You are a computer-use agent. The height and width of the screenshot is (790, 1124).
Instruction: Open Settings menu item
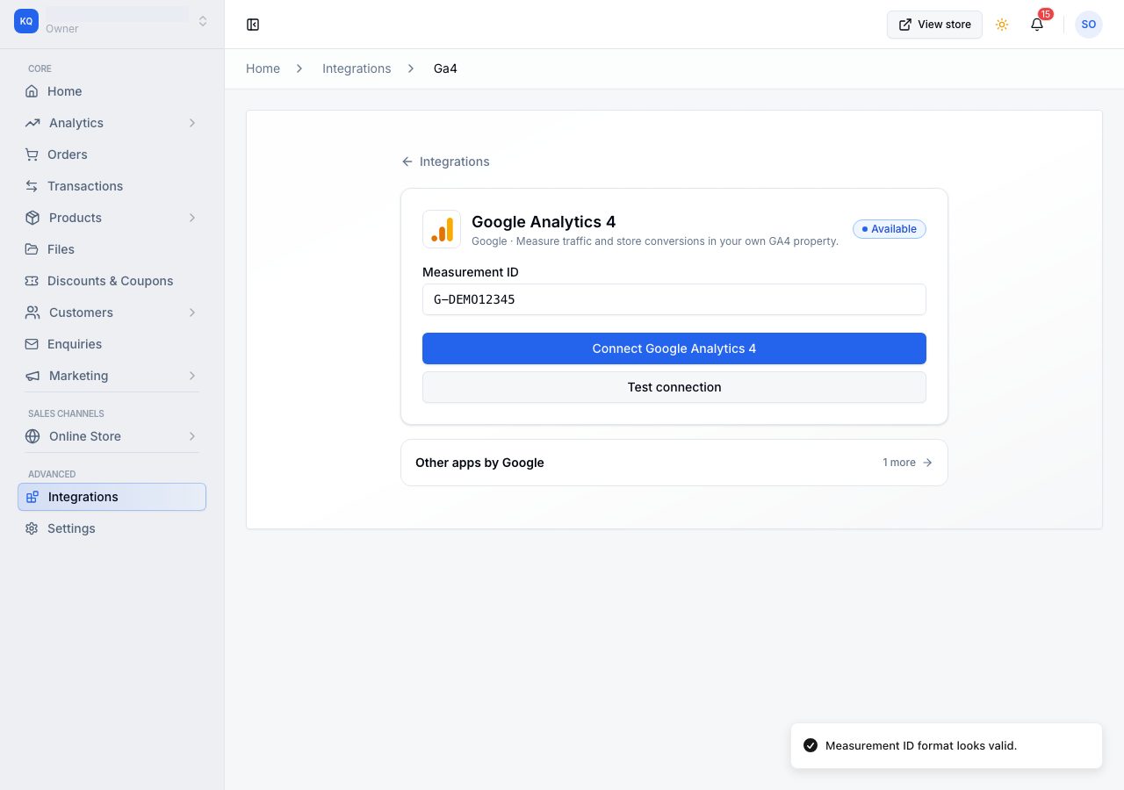pyautogui.click(x=112, y=528)
